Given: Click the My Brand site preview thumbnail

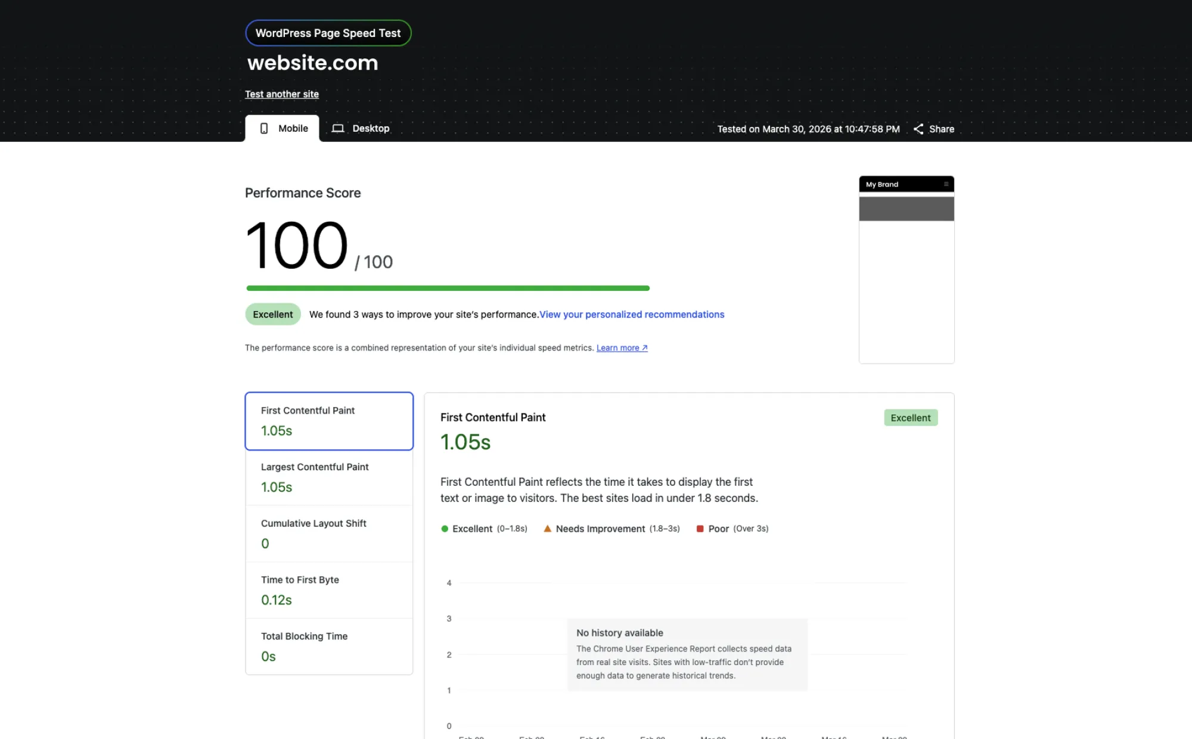Looking at the screenshot, I should [906, 270].
